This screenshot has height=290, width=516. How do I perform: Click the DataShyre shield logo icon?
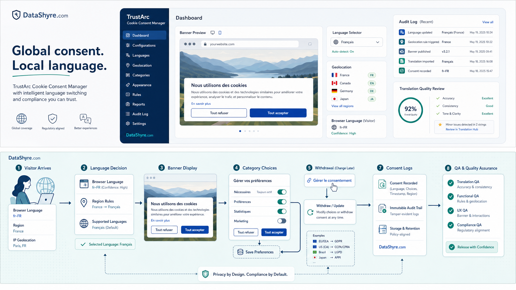[x=16, y=15]
